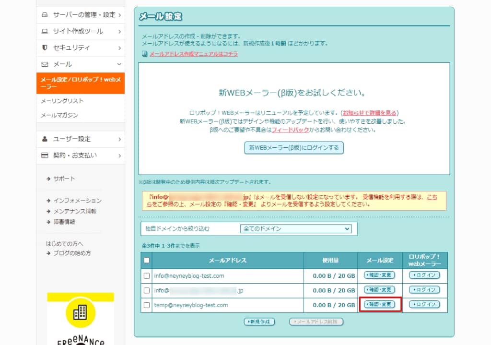Click the user icon beside ユーザー設定
This screenshot has height=345, width=491.
(45, 139)
